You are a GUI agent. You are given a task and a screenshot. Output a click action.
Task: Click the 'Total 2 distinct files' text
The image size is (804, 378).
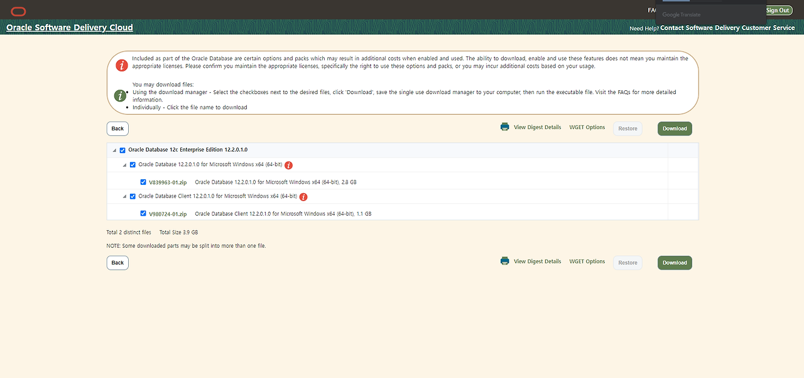[129, 233]
